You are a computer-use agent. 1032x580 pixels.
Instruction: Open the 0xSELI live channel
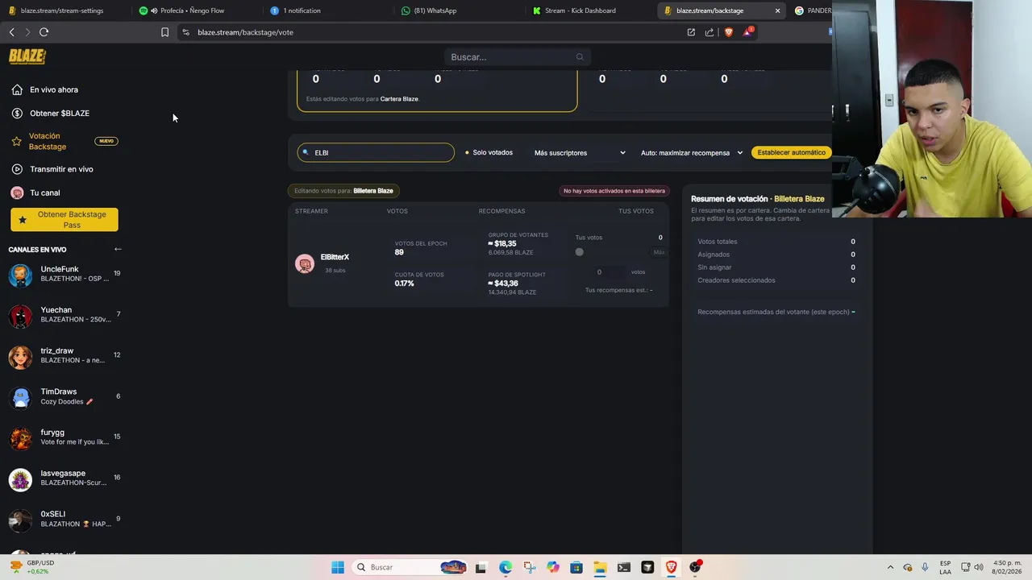point(64,519)
